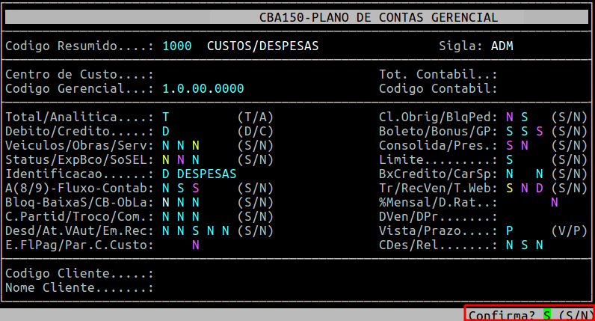Click the Vista/Prazo value P
595x321 pixels.
click(x=509, y=230)
